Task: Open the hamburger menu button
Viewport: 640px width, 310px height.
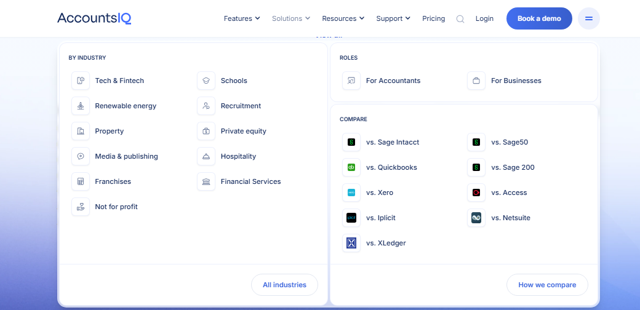Action: [x=588, y=18]
